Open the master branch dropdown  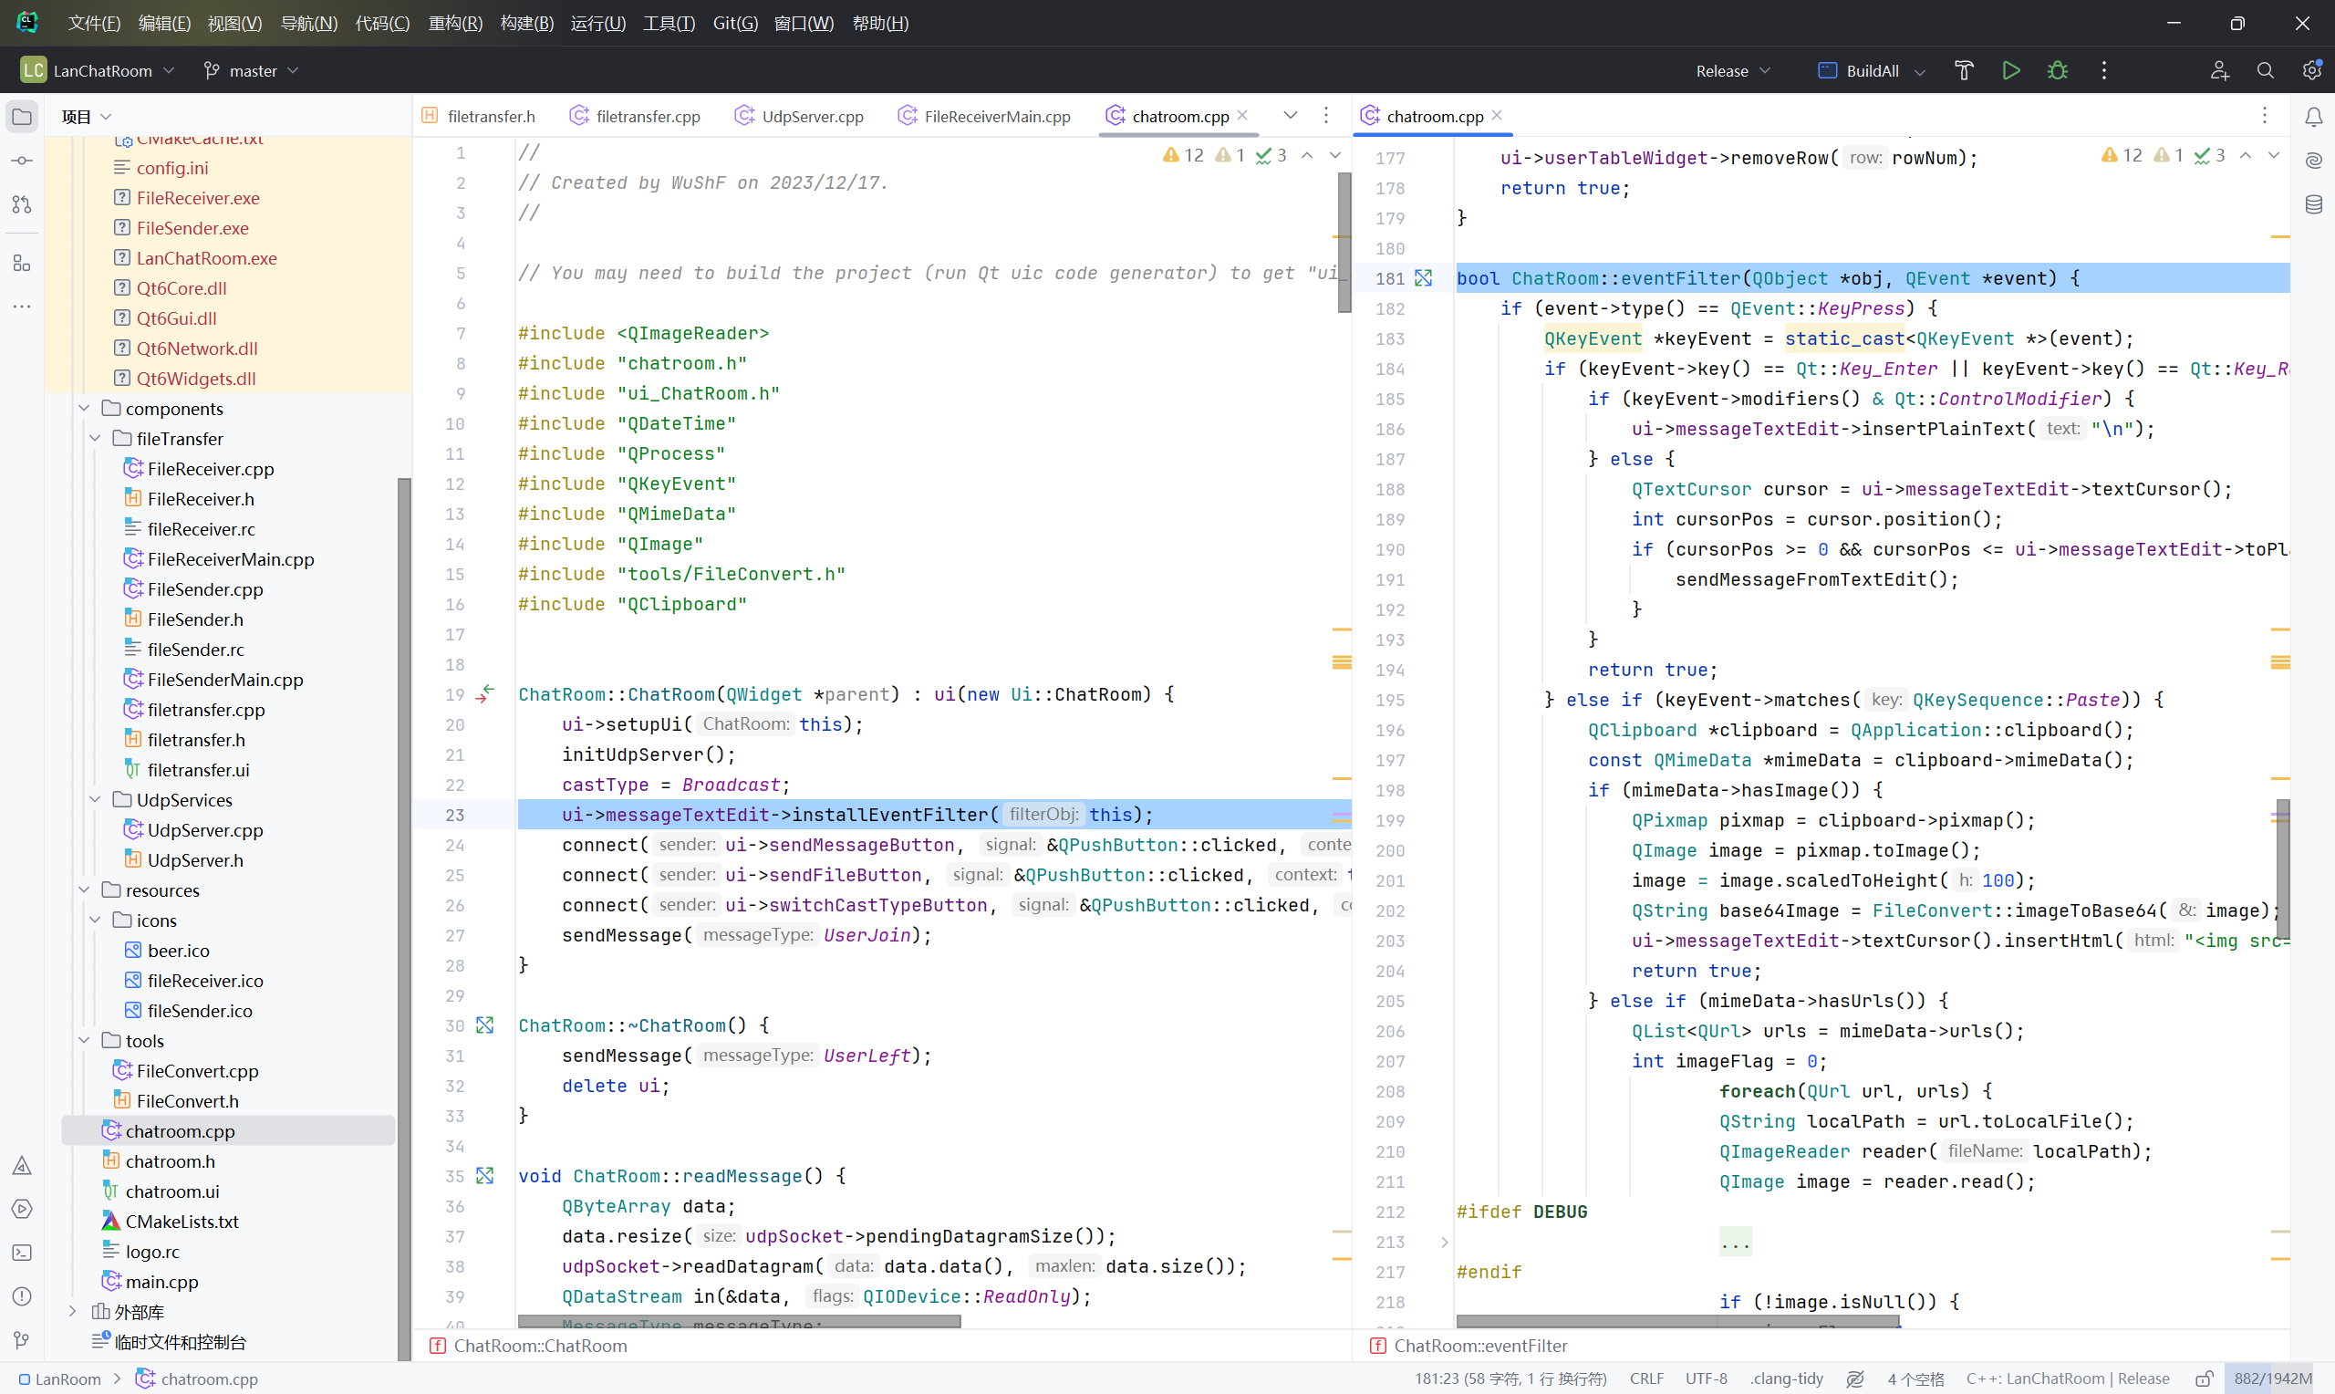(252, 70)
